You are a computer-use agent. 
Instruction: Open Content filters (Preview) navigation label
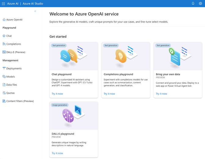point(20,101)
